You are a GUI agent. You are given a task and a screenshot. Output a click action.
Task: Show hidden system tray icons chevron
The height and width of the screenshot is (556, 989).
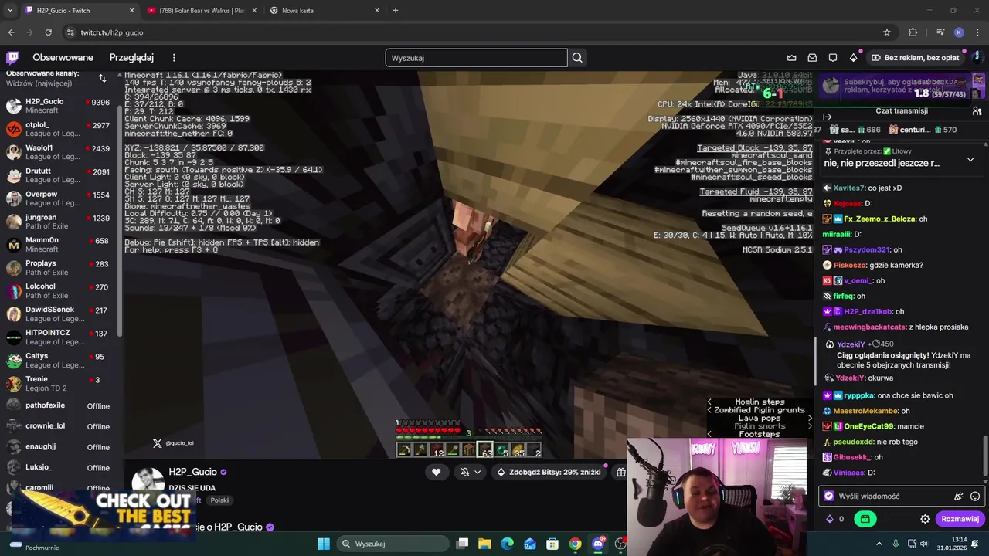click(879, 544)
